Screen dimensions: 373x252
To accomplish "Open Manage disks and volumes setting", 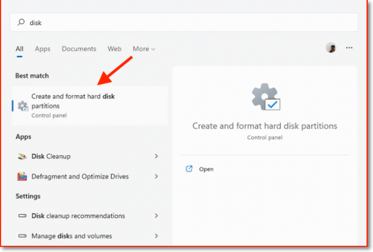I will tap(88, 236).
